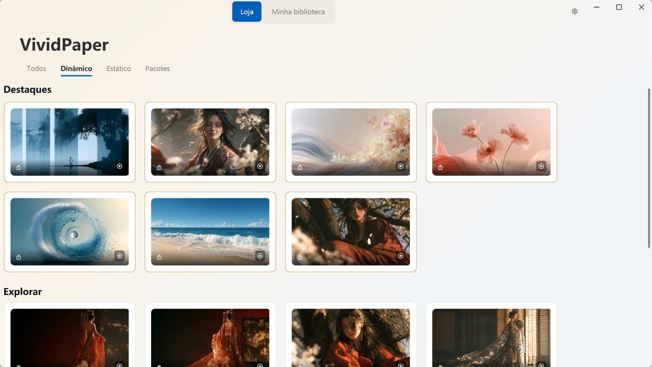Open first Explorar red dress dark background wallpaper
The width and height of the screenshot is (652, 367).
[x=70, y=338]
